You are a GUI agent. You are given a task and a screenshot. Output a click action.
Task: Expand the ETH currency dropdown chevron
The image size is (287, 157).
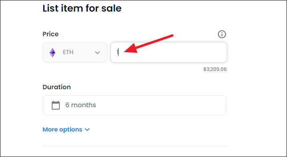point(97,53)
